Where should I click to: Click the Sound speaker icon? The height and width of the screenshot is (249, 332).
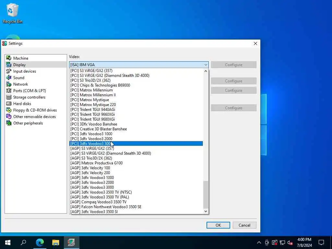9,77
